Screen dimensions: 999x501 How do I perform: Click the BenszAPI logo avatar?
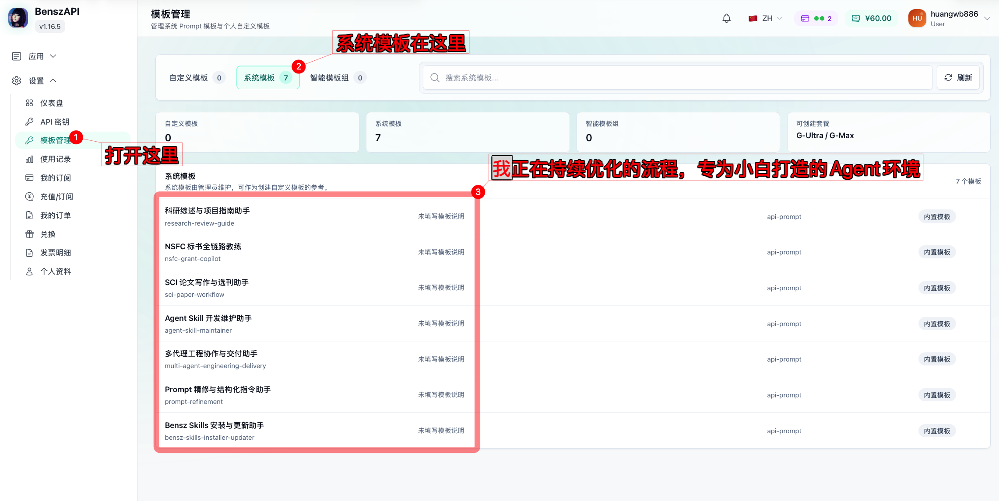point(18,18)
